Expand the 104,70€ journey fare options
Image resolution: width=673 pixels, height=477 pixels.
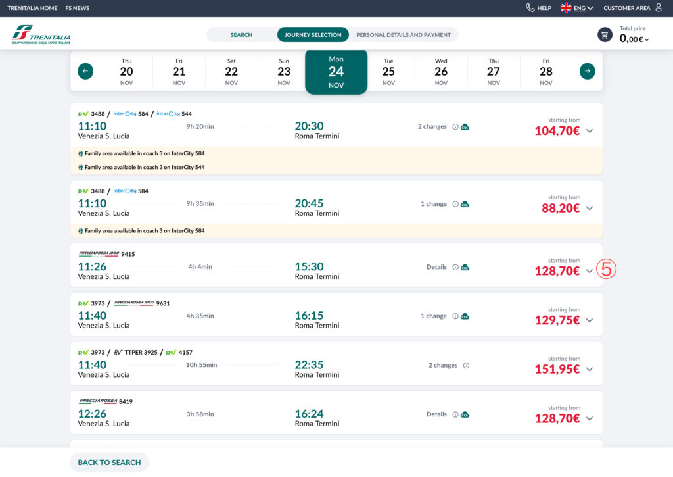click(x=590, y=131)
